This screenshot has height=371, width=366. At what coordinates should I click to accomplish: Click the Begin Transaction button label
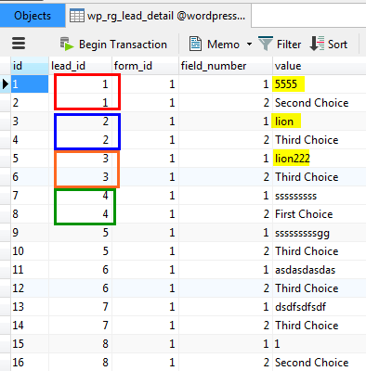[x=123, y=45]
